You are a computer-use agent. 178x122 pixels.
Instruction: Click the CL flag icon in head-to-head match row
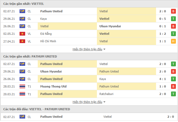tap(22, 117)
